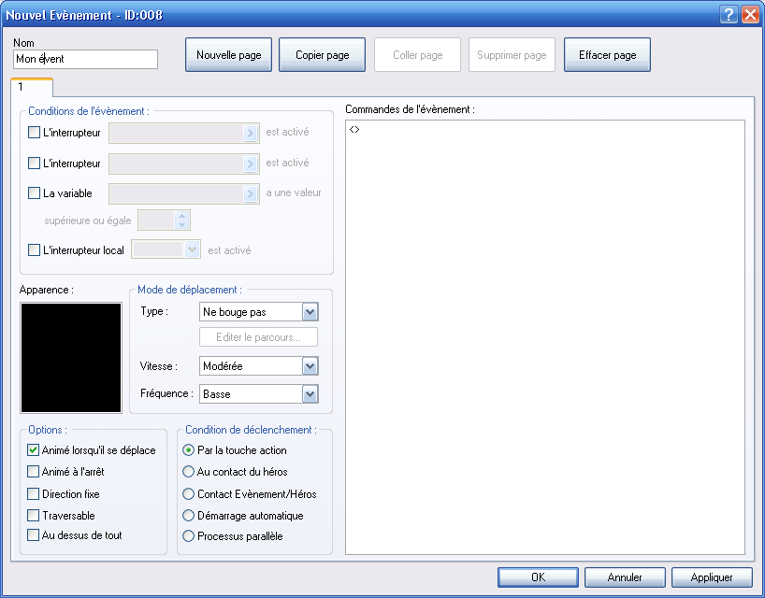The image size is (765, 598).
Task: Select Contact Evènement/Héros trigger
Action: click(188, 493)
